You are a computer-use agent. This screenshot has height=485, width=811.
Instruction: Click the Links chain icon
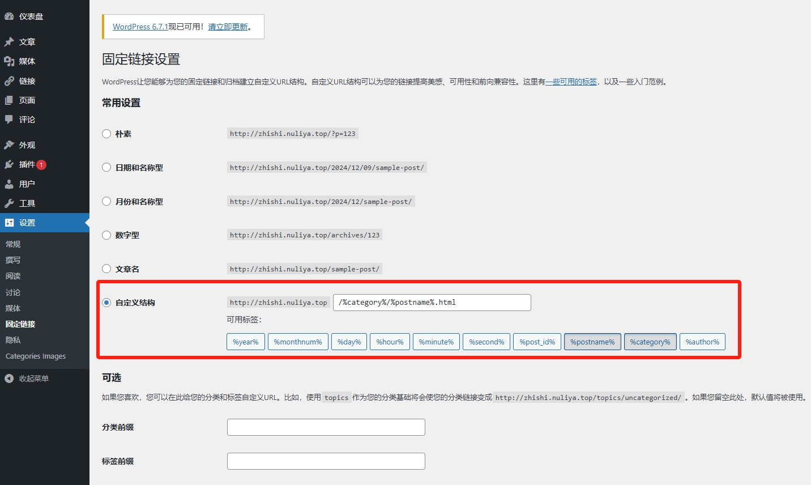pos(9,81)
